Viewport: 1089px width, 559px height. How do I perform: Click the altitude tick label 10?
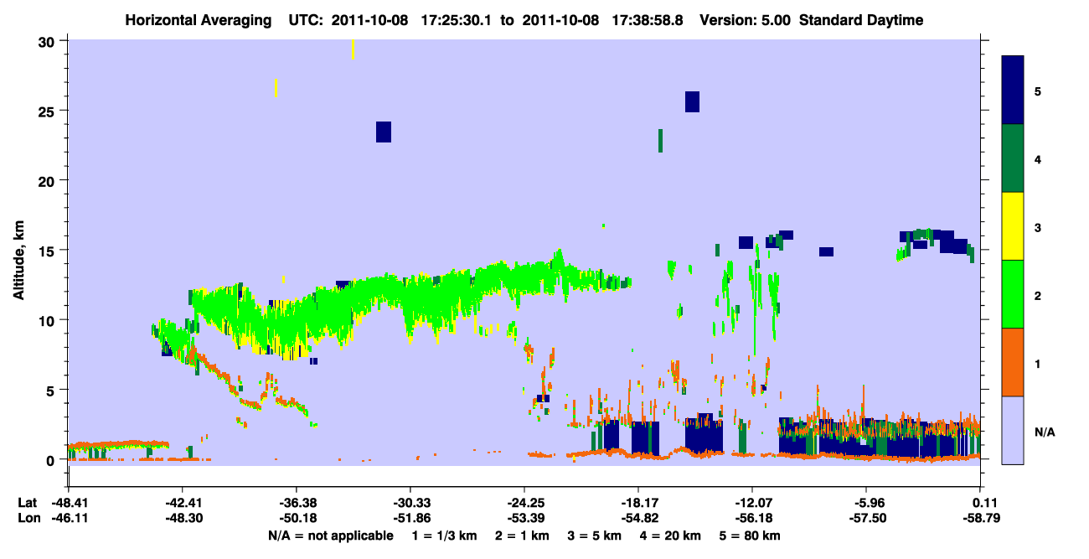click(49, 320)
